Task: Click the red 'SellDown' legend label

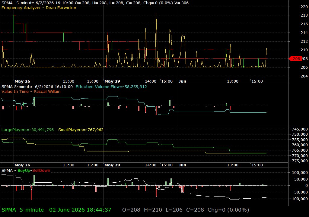Action: point(41,171)
